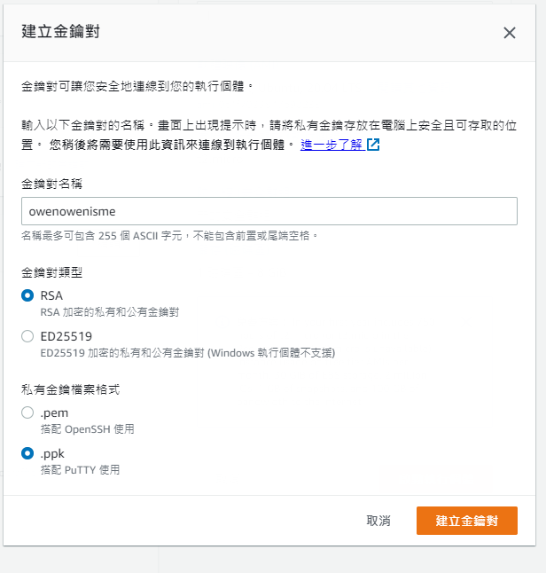This screenshot has height=573, width=546.
Task: Click the 搭配 OpenSSH 使用 description
Action: point(87,429)
